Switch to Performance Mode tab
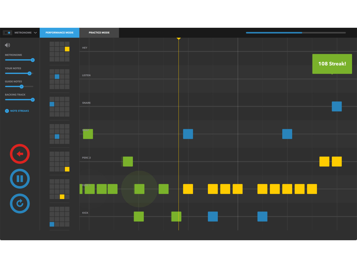The width and height of the screenshot is (357, 268). pos(59,33)
